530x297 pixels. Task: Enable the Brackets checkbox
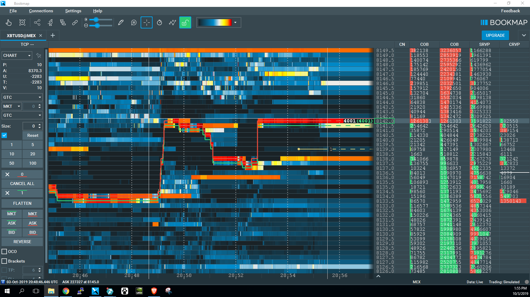click(x=4, y=261)
